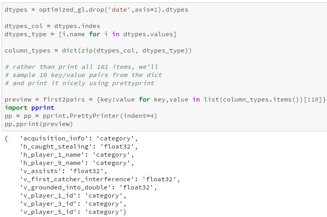The width and height of the screenshot is (327, 217).
Task: Click output row 'h_player_1_name': 'category'
Action: [x=77, y=155]
